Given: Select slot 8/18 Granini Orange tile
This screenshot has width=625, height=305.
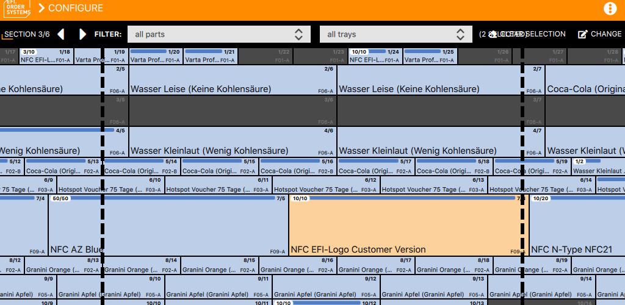Looking at the screenshot, I should [x=453, y=265].
